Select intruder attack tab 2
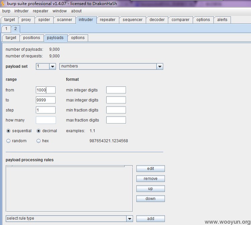The width and height of the screenshot is (251, 225). click(15, 29)
